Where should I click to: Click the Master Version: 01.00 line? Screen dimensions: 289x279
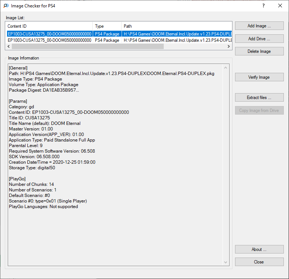(31, 129)
